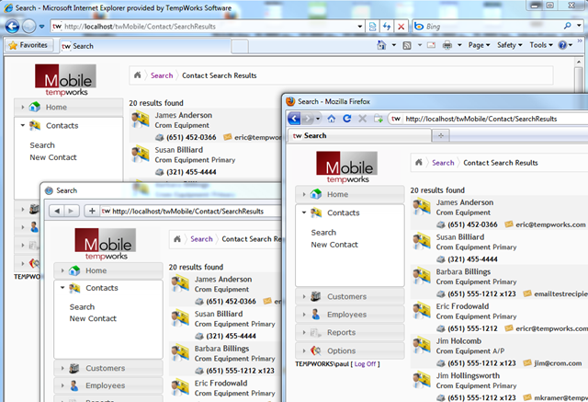This screenshot has height=402, width=588.
Task: Open IE Safety menu
Action: point(510,45)
